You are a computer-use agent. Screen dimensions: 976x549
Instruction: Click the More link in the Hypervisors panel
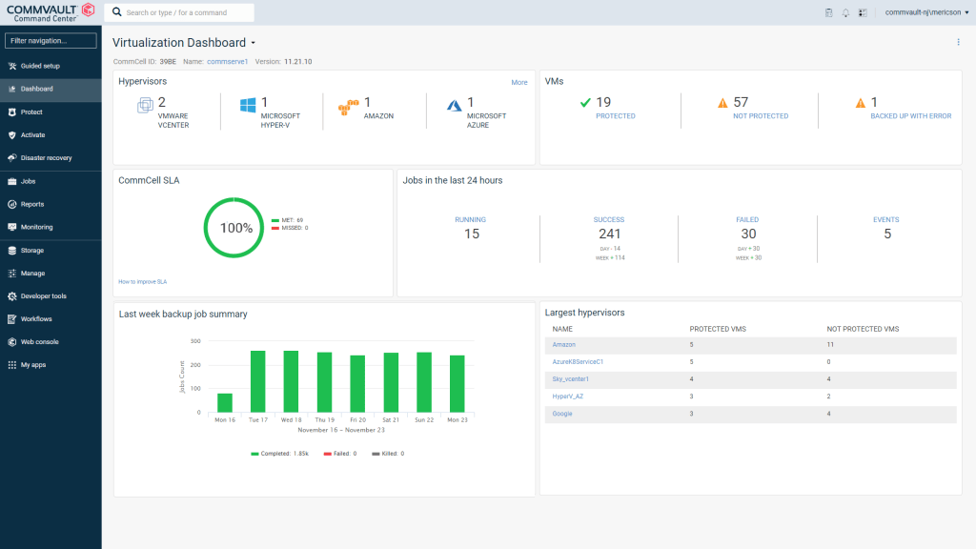tap(519, 82)
